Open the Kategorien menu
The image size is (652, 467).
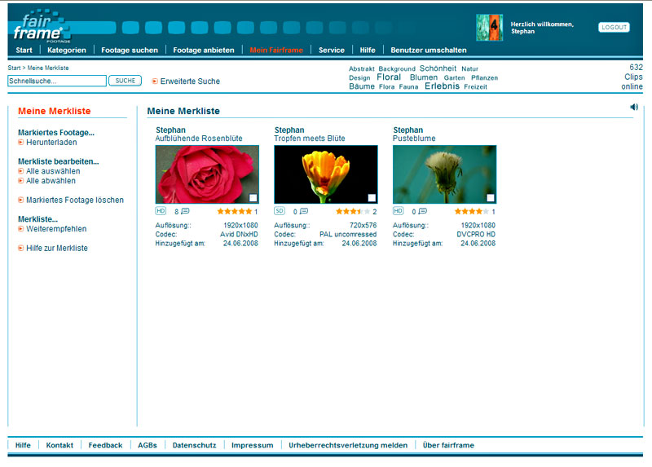67,50
